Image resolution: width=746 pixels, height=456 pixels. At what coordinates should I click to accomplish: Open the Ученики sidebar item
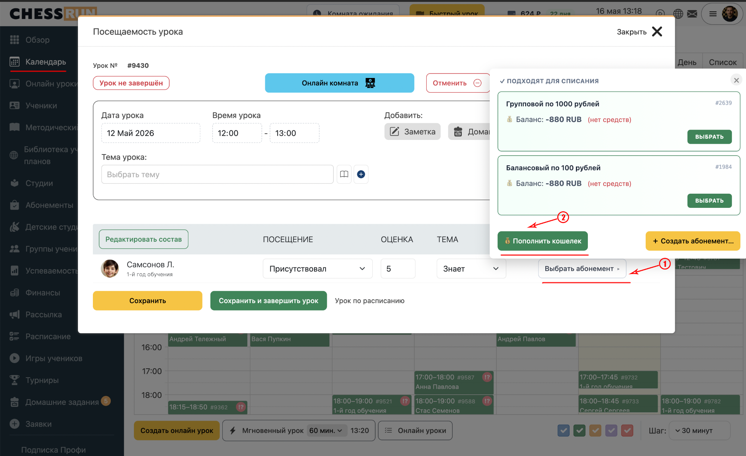[34, 106]
